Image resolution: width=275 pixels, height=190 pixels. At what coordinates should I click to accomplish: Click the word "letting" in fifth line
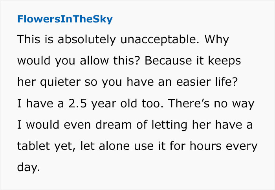tap(169, 125)
